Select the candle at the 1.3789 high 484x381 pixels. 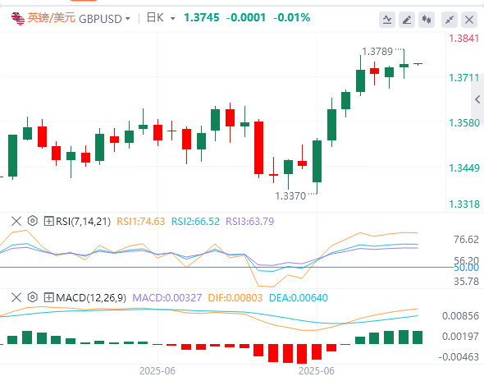click(404, 65)
